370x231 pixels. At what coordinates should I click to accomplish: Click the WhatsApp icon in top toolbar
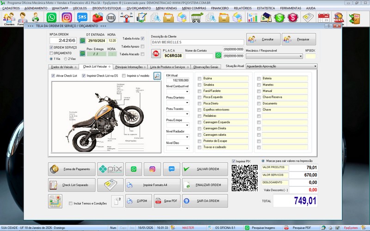(x=52, y=18)
